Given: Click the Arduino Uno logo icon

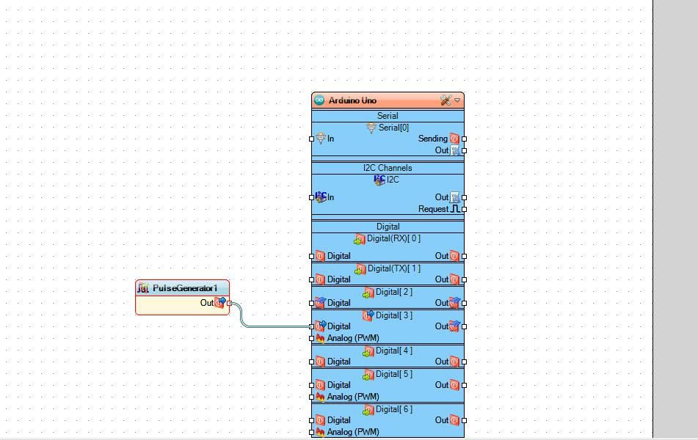Looking at the screenshot, I should (x=319, y=100).
